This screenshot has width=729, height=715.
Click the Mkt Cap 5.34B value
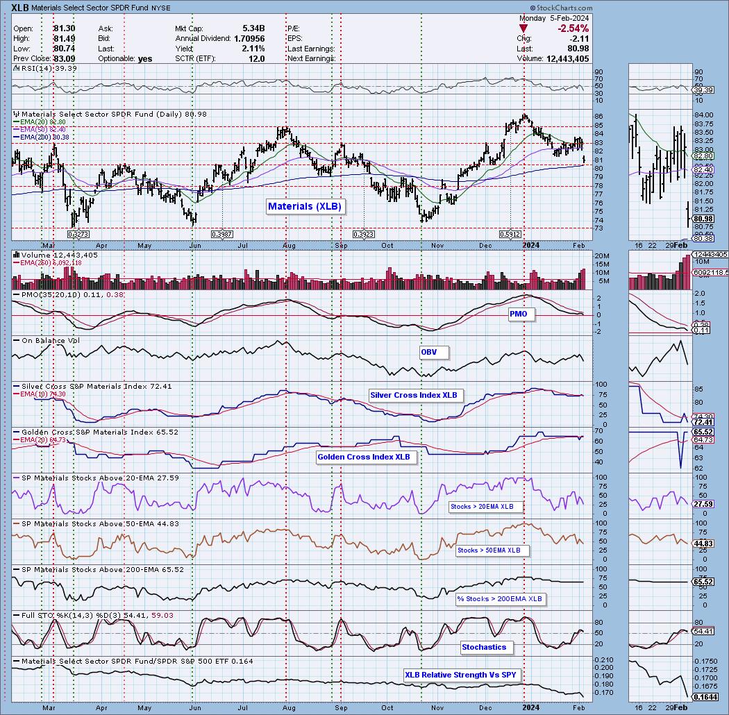(x=254, y=28)
